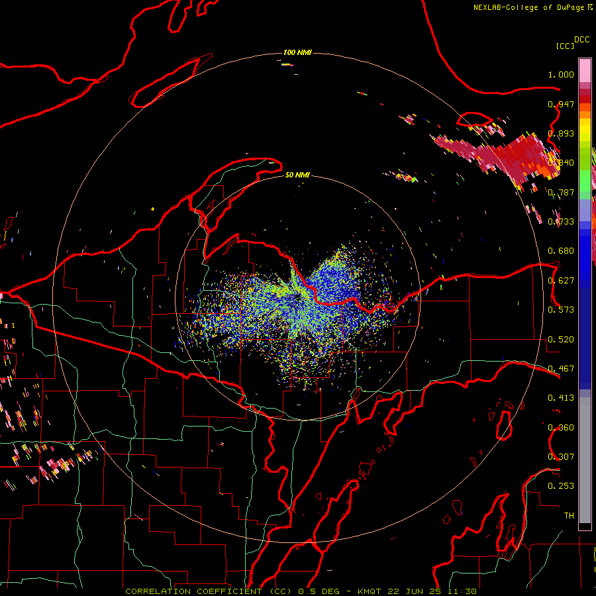The width and height of the screenshot is (596, 596).
Task: Pick the light pink top legend color
Action: tap(585, 70)
